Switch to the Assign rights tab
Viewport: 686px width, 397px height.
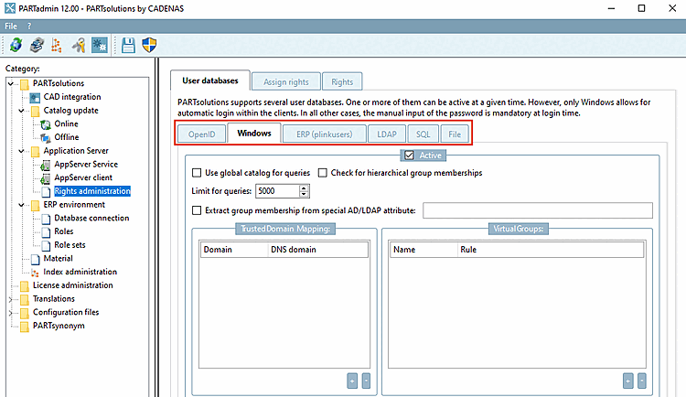point(286,81)
